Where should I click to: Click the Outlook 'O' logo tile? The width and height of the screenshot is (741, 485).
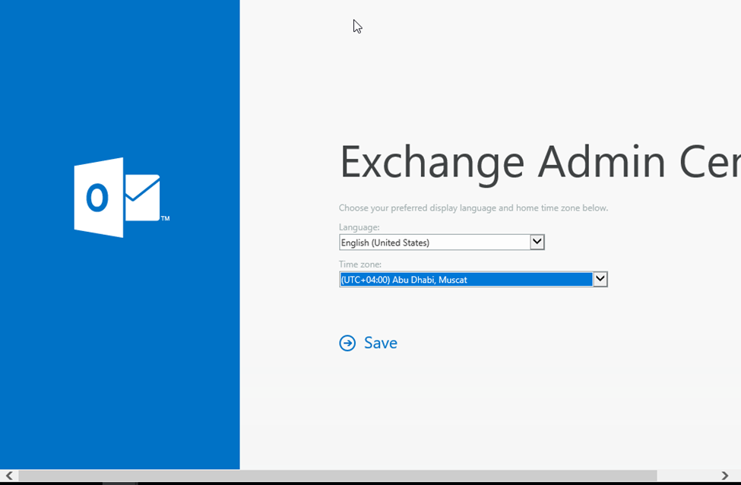97,198
